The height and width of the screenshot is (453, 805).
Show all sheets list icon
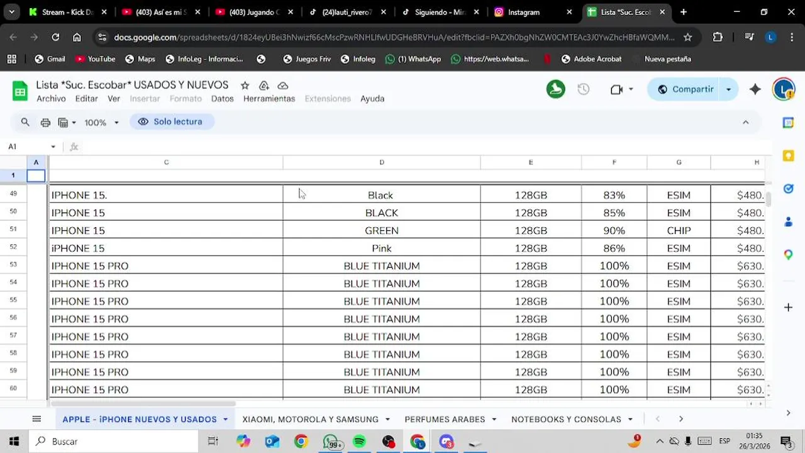point(36,419)
